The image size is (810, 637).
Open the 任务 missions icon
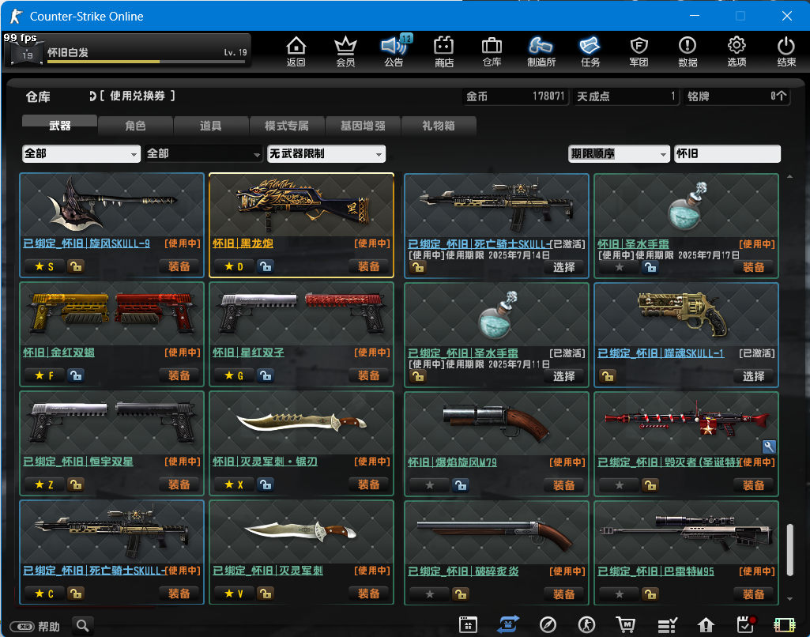coord(590,51)
